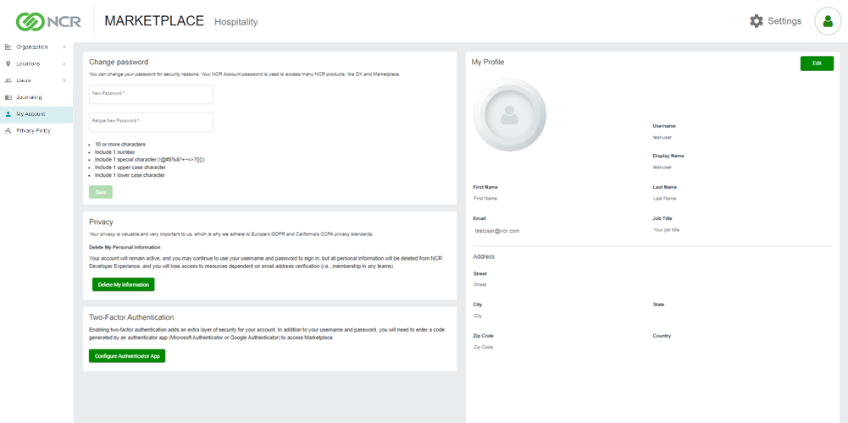Open Privacy Policy in the sidebar
848x423 pixels.
(36, 131)
